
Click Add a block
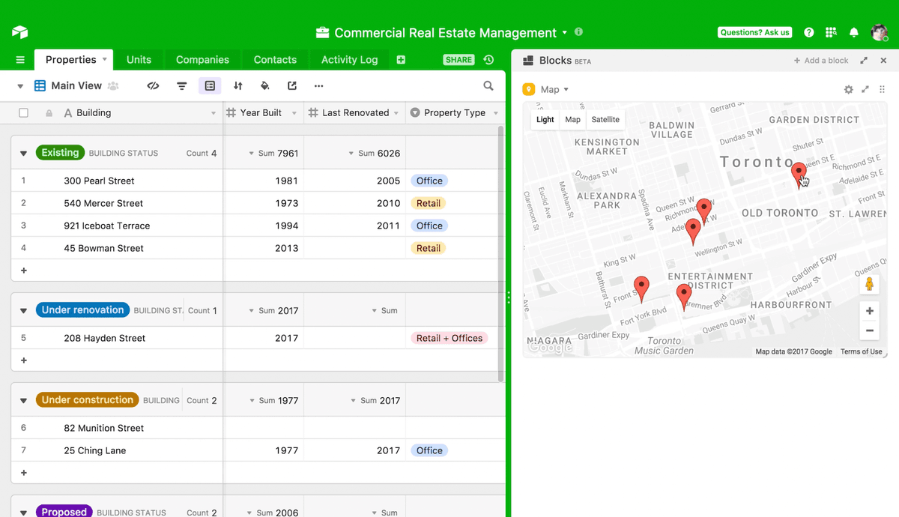821,61
